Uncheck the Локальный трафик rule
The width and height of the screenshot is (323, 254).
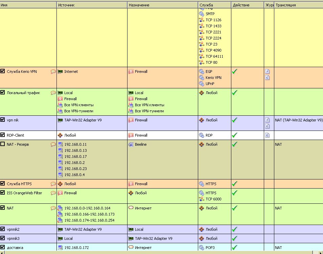[x=2, y=92]
